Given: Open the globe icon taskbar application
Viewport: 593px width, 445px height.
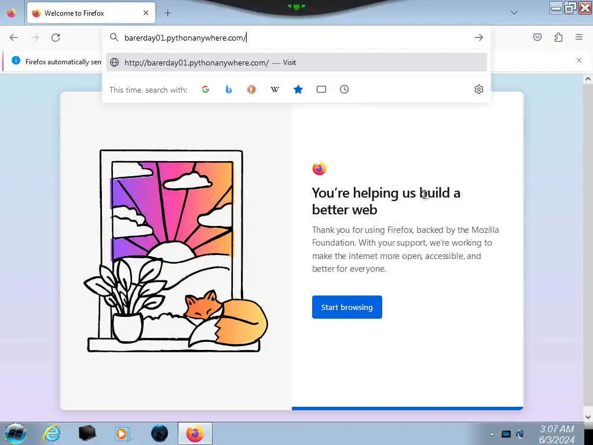Looking at the screenshot, I should [159, 433].
